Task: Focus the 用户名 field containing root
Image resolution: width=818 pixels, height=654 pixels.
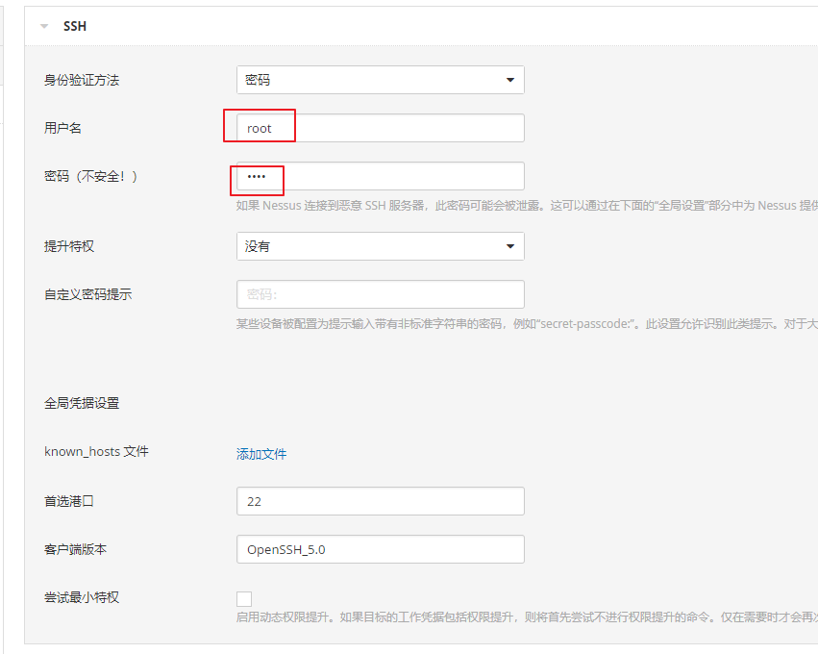Action: pos(380,128)
